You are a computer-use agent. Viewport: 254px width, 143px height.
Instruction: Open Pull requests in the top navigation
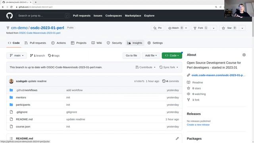pyautogui.click(x=82, y=16)
